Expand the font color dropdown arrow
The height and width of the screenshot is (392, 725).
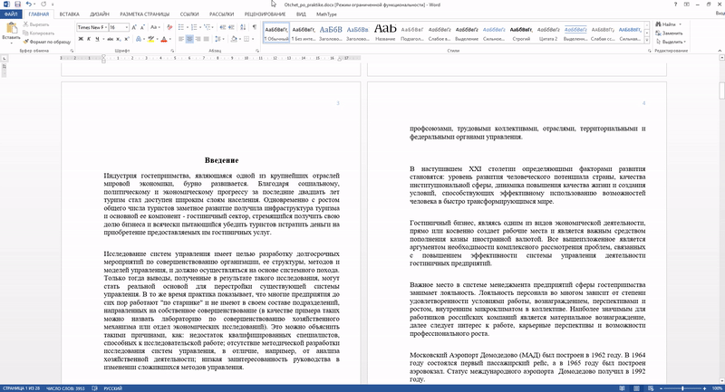pyautogui.click(x=170, y=39)
